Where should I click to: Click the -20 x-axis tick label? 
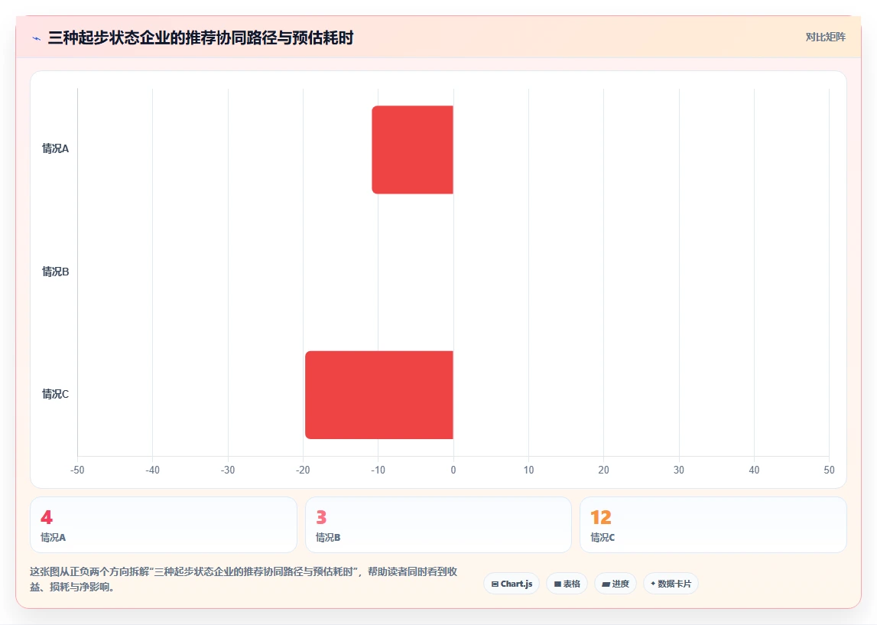(x=303, y=470)
